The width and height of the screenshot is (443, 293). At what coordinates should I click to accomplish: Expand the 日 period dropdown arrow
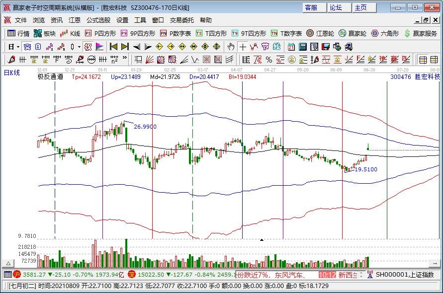coord(18,47)
